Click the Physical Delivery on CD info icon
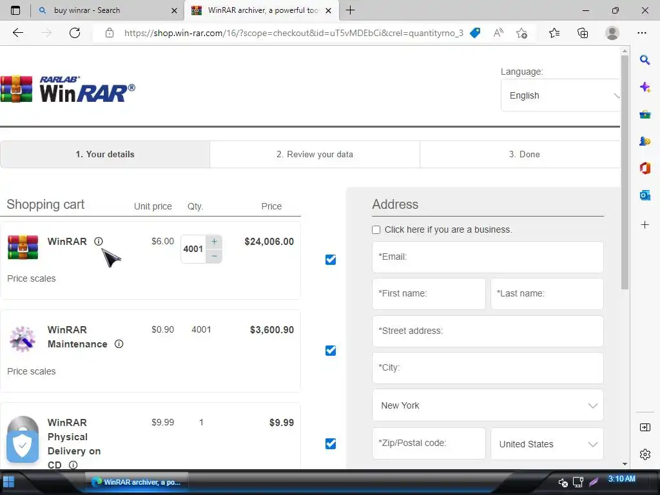The image size is (660, 495). click(73, 465)
